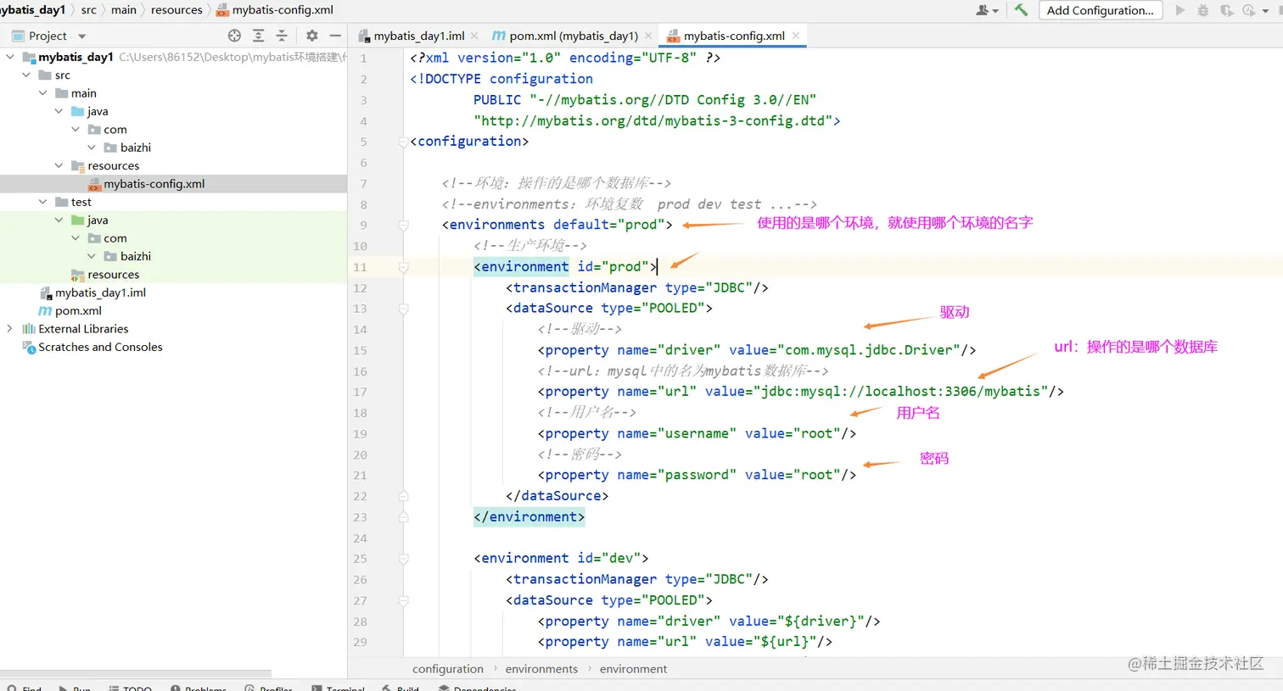Viewport: 1283px width, 691px height.
Task: Toggle fold marker on line 27 dataSource
Action: click(x=404, y=600)
